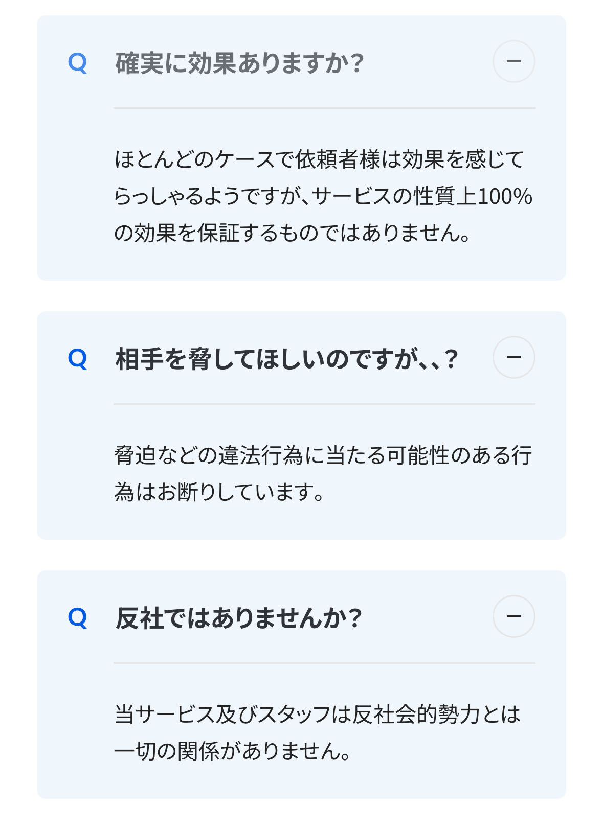Click divider line under 確実に効果ありますか?

click(x=324, y=108)
